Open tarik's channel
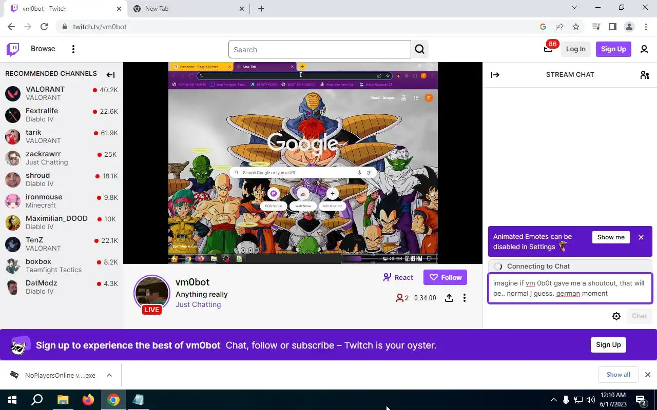 [x=62, y=136]
